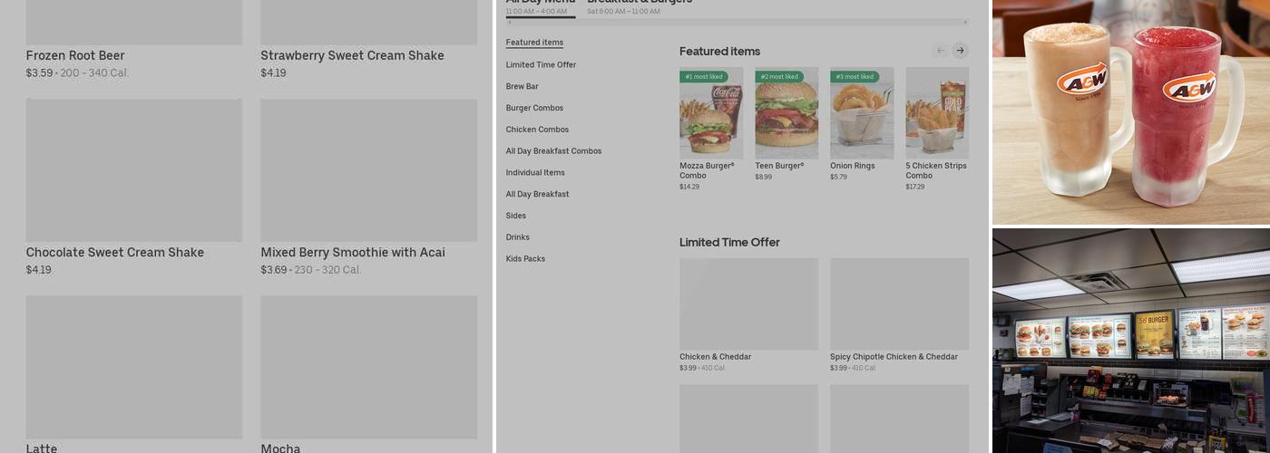Switch to the Breakfast & Burgers tab

pyautogui.click(x=639, y=5)
